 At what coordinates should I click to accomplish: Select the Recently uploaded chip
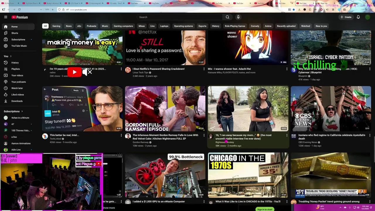pyautogui.click(x=286, y=26)
